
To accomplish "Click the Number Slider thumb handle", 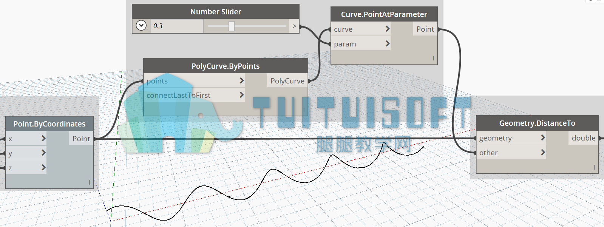I will click(232, 26).
